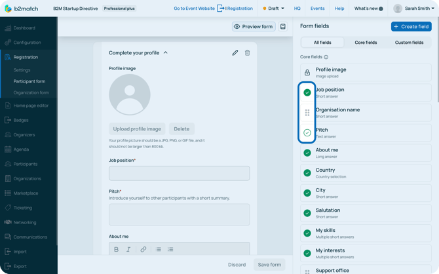The height and width of the screenshot is (274, 439).
Task: Click the Preview form button
Action: (x=254, y=27)
